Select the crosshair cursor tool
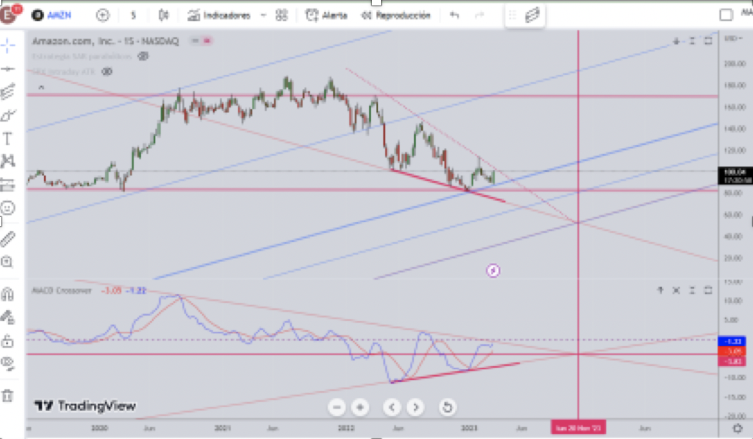Image resolution: width=753 pixels, height=439 pixels. click(7, 45)
